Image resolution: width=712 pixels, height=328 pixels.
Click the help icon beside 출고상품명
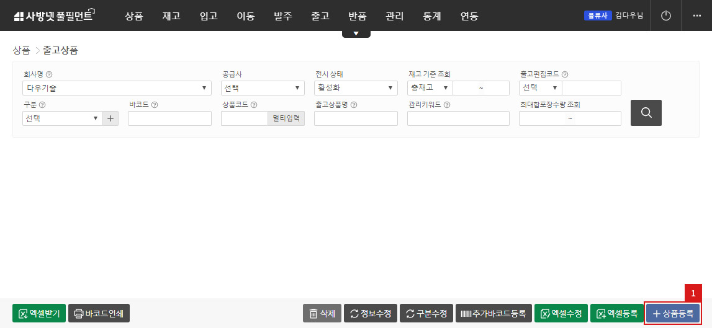[354, 105]
